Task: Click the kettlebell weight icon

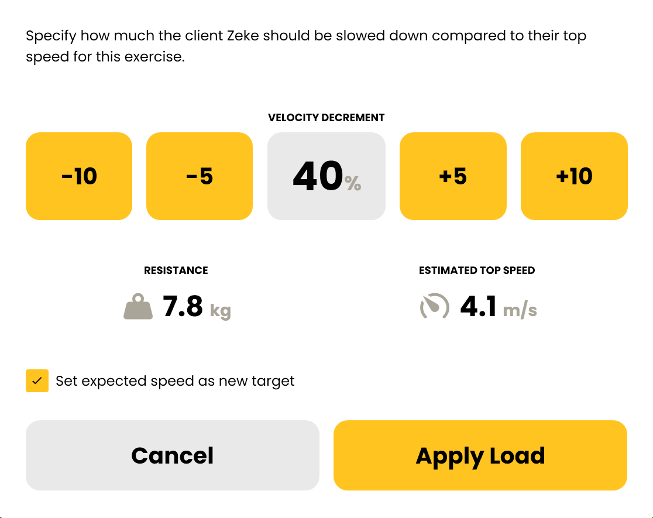Action: pos(138,306)
